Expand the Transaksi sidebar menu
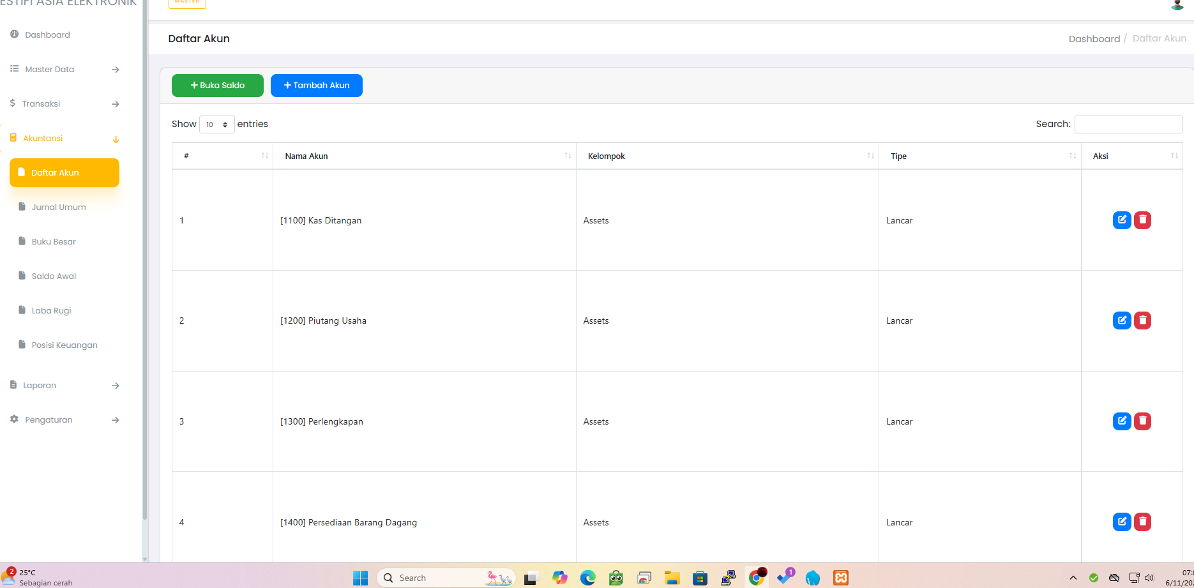The image size is (1194, 588). [64, 104]
